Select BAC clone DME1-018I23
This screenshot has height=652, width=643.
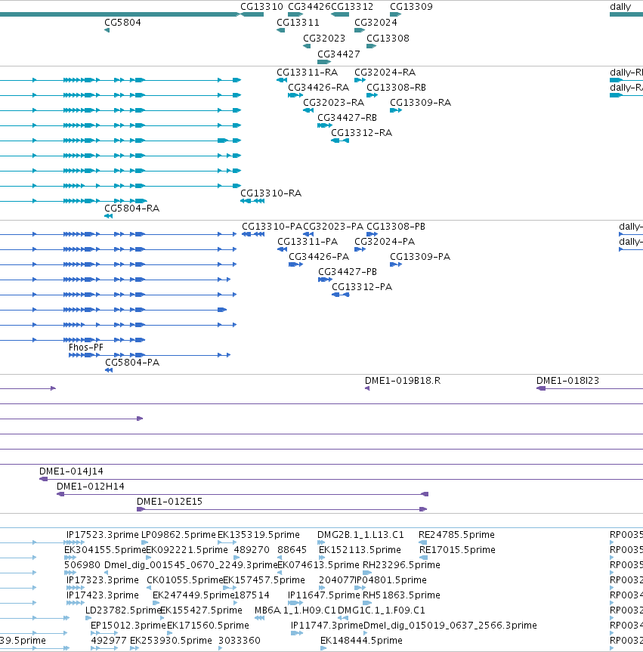(567, 381)
